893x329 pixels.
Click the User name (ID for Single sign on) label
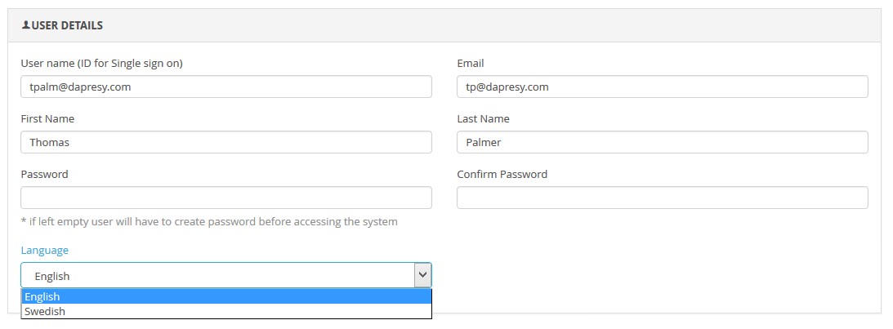pyautogui.click(x=106, y=64)
